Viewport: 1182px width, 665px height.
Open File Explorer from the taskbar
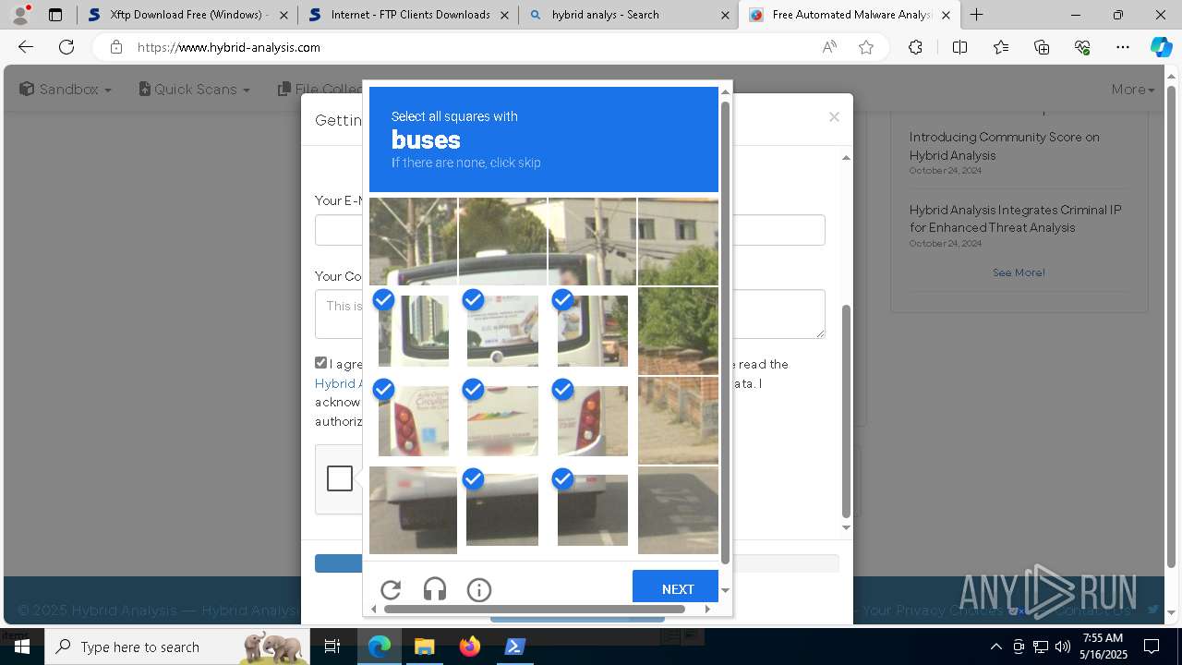(424, 647)
